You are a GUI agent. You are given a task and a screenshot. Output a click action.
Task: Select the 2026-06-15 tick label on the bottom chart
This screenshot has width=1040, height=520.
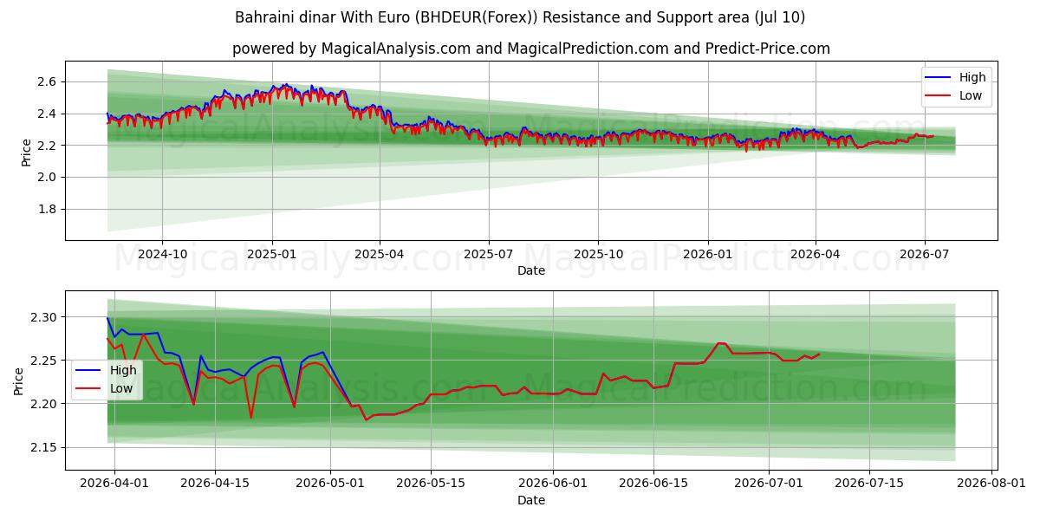653,484
